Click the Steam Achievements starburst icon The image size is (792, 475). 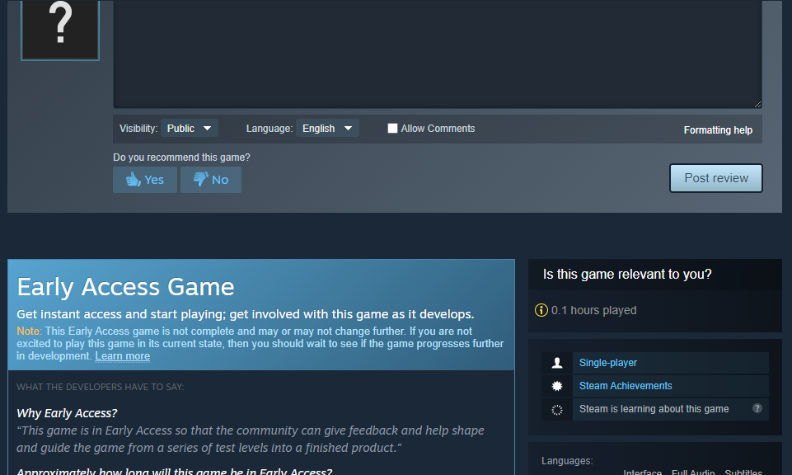pyautogui.click(x=557, y=386)
